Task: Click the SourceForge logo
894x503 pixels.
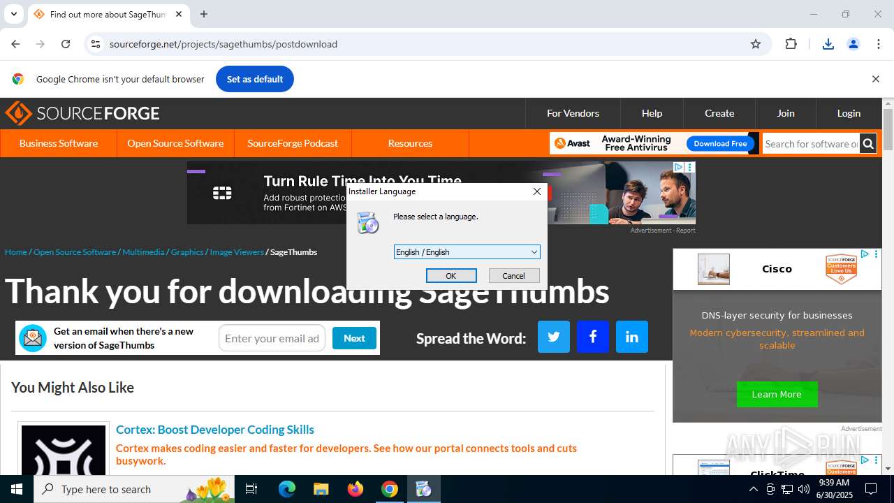Action: tap(82, 113)
